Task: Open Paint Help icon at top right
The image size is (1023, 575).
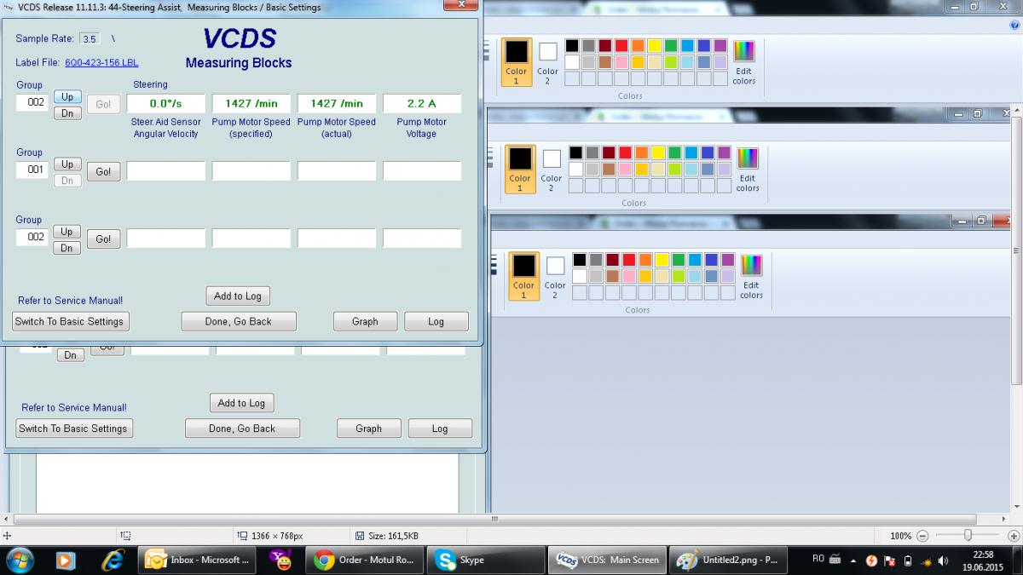Action: pyautogui.click(x=1014, y=25)
